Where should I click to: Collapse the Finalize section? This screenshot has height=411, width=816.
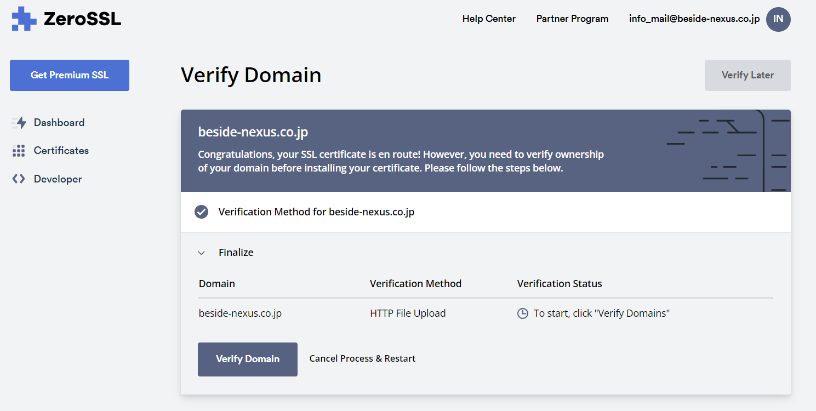pos(201,253)
